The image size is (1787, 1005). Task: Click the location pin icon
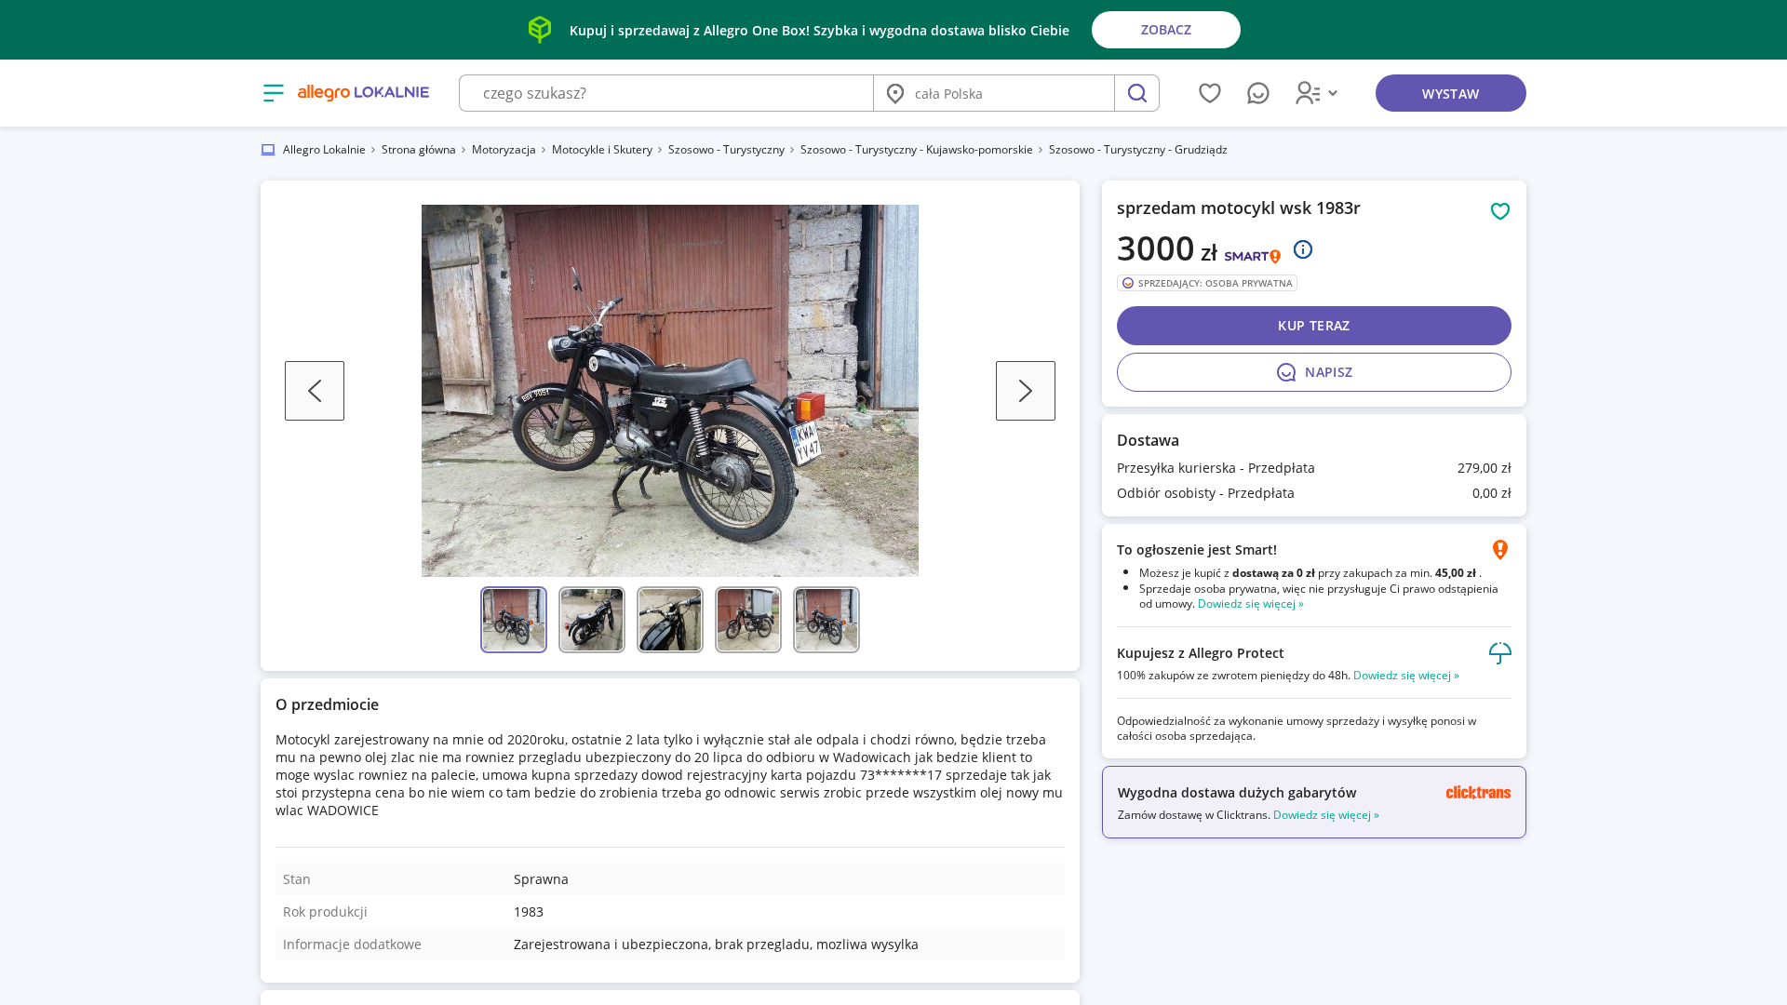(x=895, y=93)
